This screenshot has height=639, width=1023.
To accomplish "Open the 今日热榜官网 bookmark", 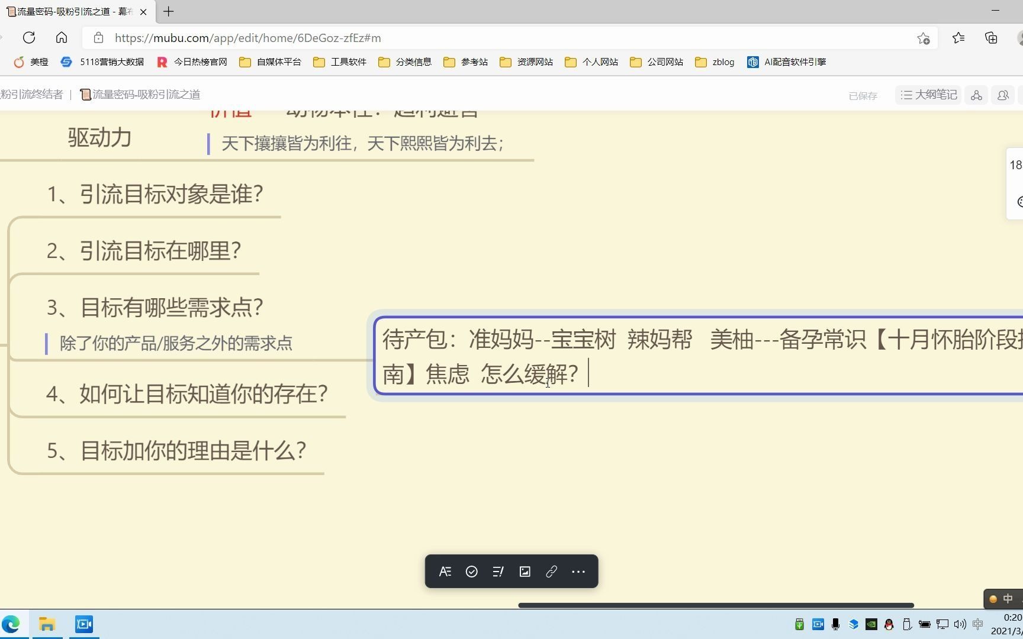I will pyautogui.click(x=192, y=62).
